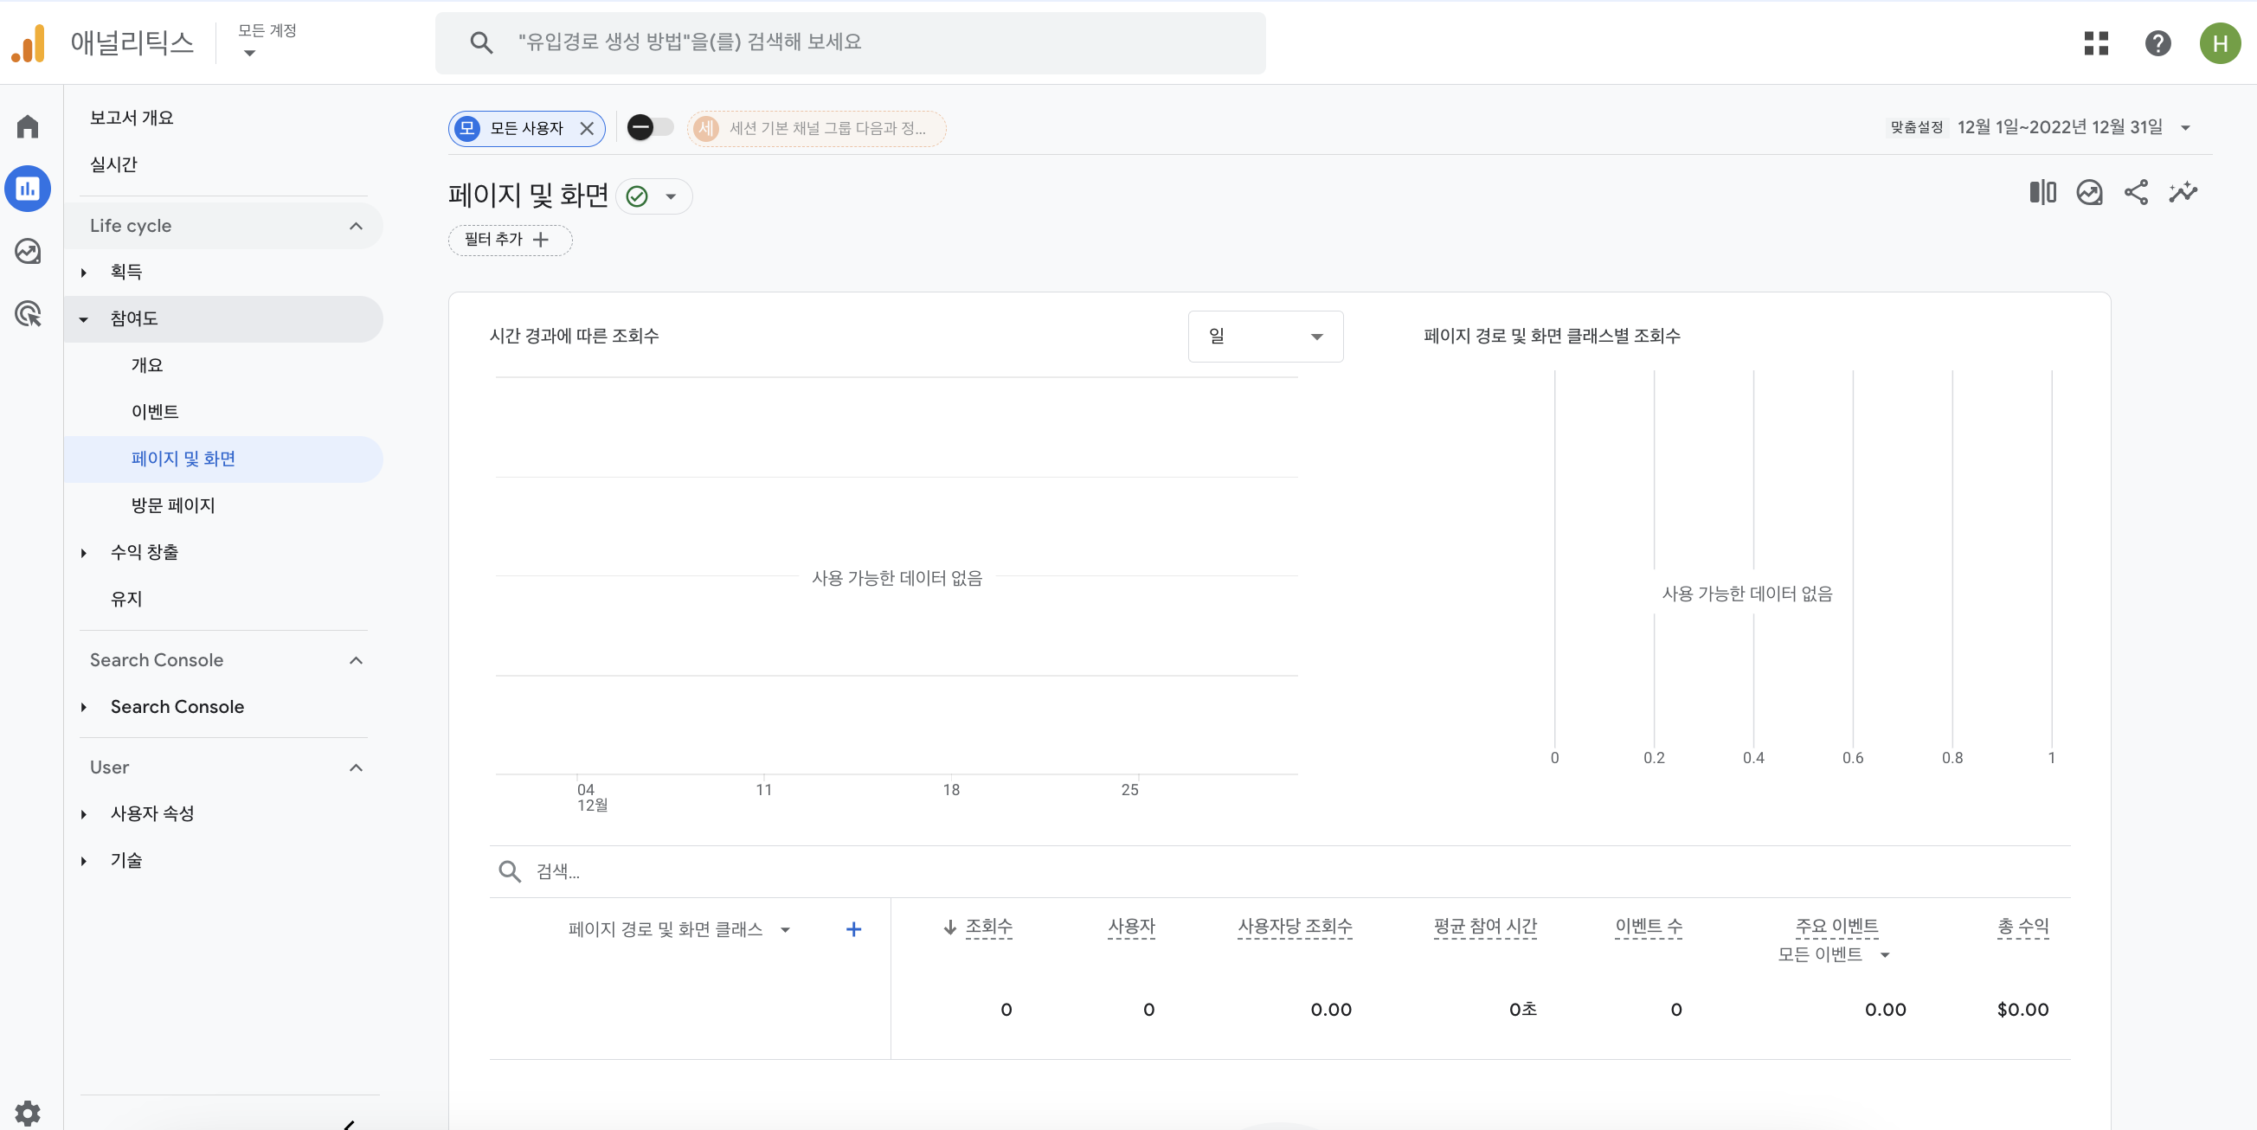The height and width of the screenshot is (1130, 2257).
Task: Collapse the Life cycle section
Action: pyautogui.click(x=356, y=226)
